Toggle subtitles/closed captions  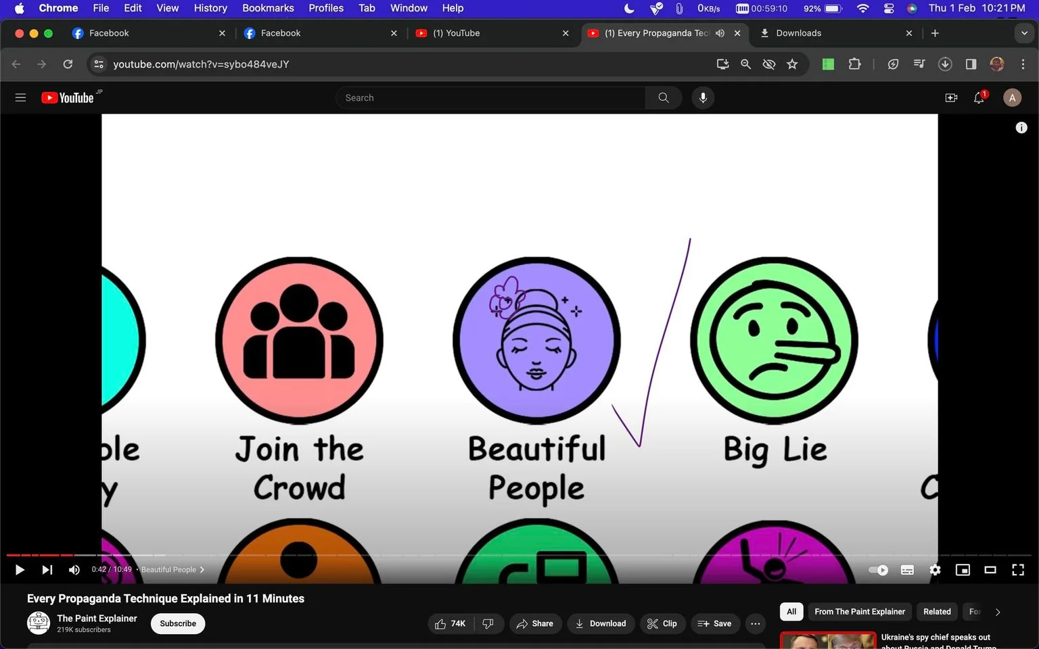coord(907,570)
